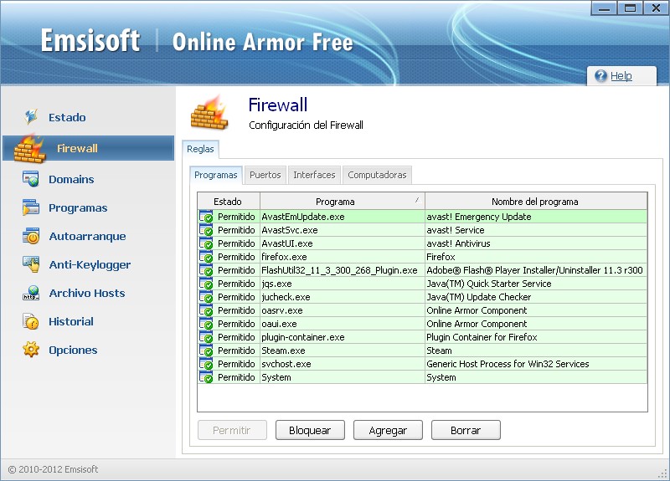Switch to the Puertos tab

coord(265,175)
